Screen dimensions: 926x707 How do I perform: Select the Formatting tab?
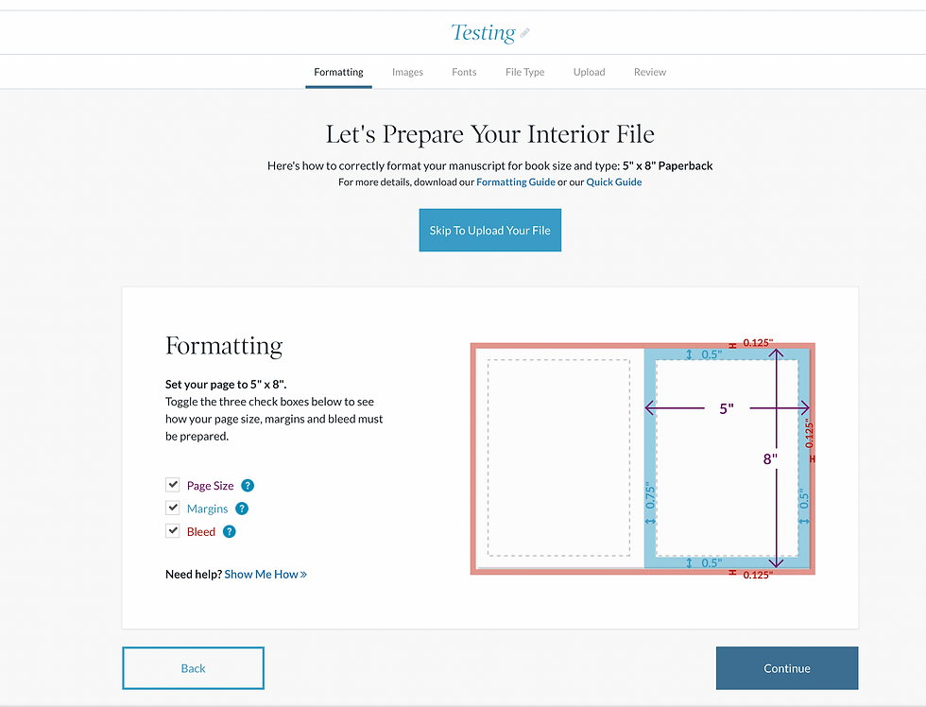click(x=338, y=72)
